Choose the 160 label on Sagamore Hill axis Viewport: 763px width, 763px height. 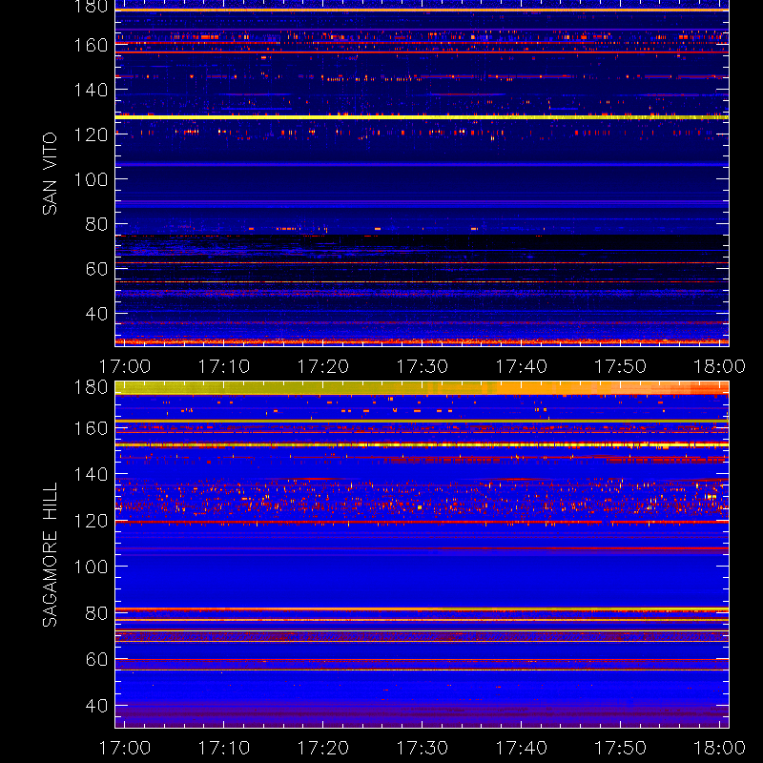[x=91, y=428]
